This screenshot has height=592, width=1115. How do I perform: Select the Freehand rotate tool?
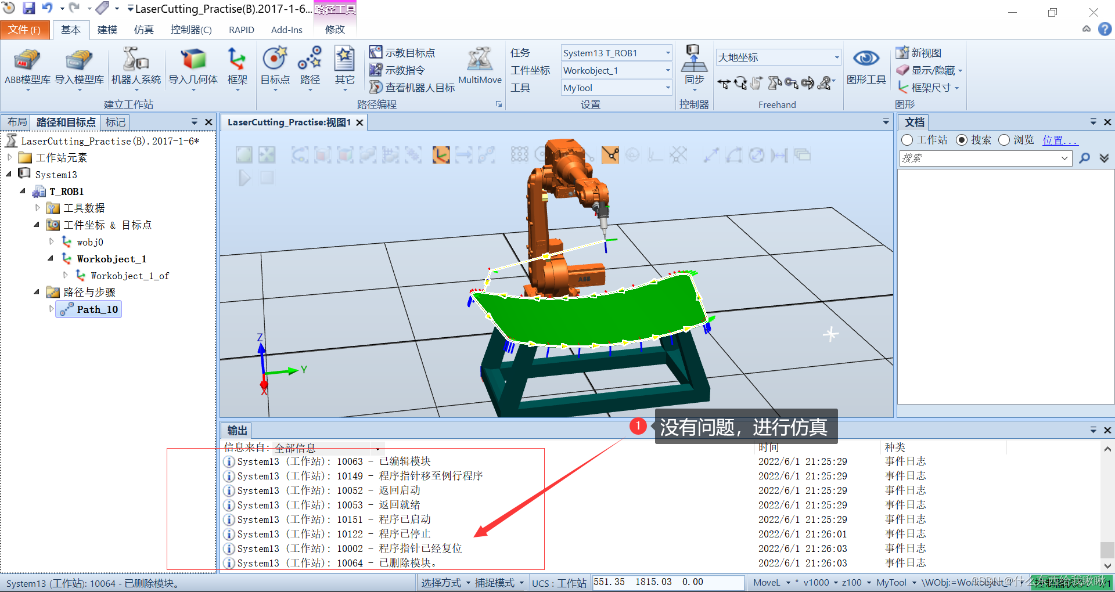click(x=740, y=84)
